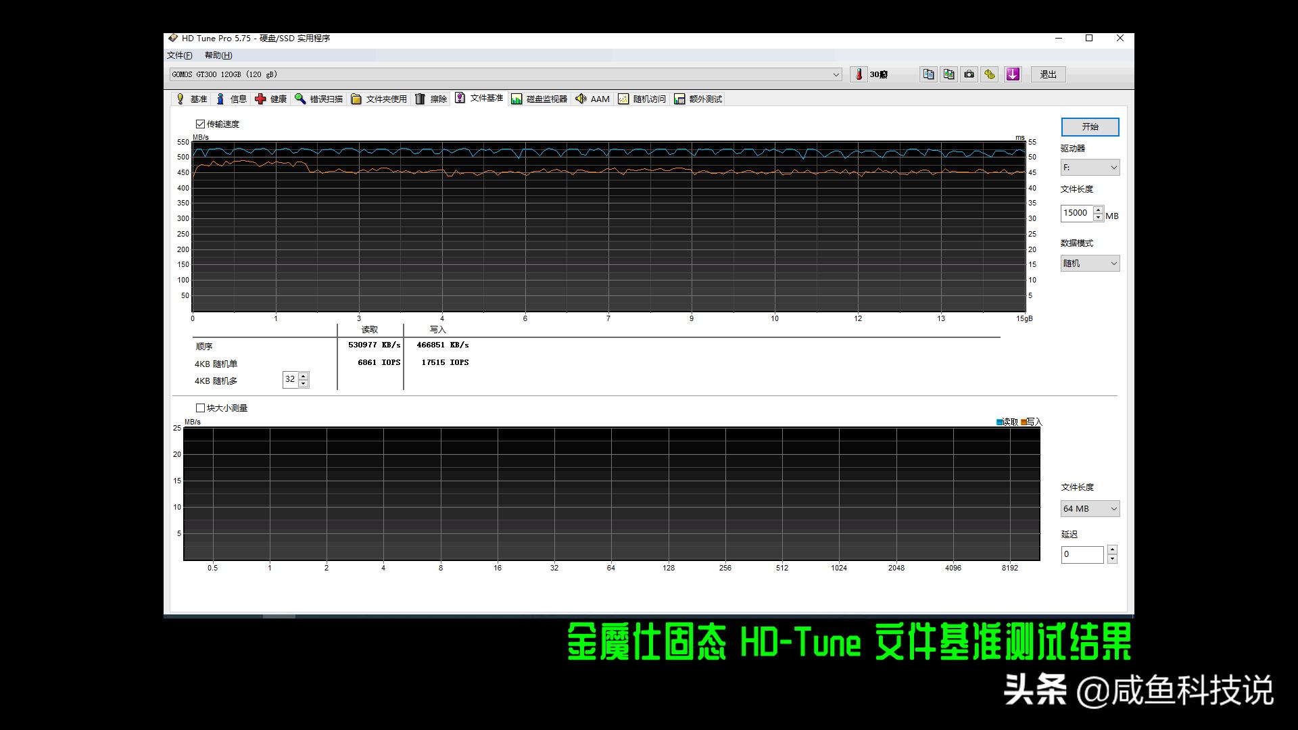Expand the 数据模式 data mode dropdown
Screen dimensions: 1298x730
click(x=1089, y=263)
